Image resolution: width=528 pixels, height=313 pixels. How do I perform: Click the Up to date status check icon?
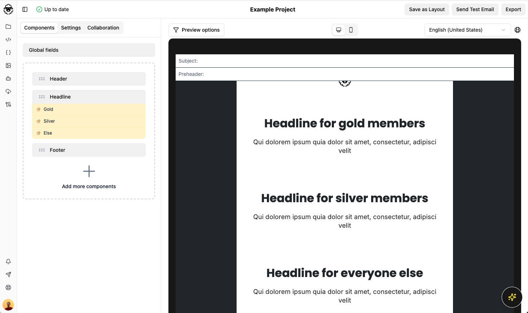39,9
